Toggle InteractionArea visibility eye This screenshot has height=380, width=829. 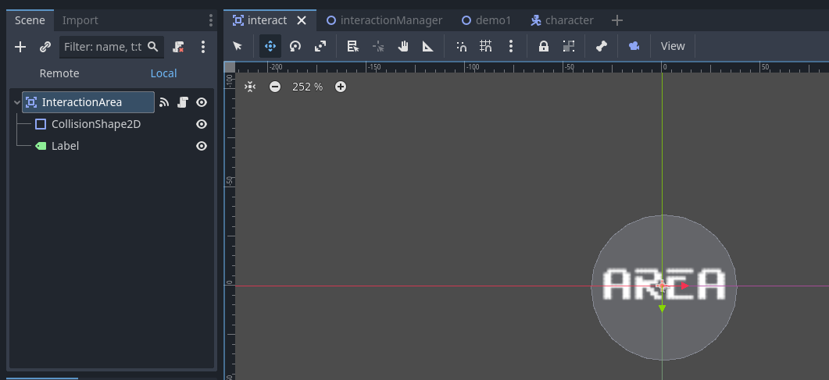(x=202, y=102)
